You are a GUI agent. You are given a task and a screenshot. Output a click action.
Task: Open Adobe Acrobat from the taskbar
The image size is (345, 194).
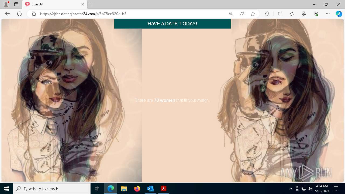coord(163,189)
